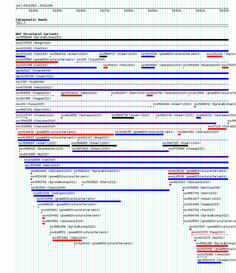
Task: Click the purple bar under nsv5973919
Action: click(120, 151)
